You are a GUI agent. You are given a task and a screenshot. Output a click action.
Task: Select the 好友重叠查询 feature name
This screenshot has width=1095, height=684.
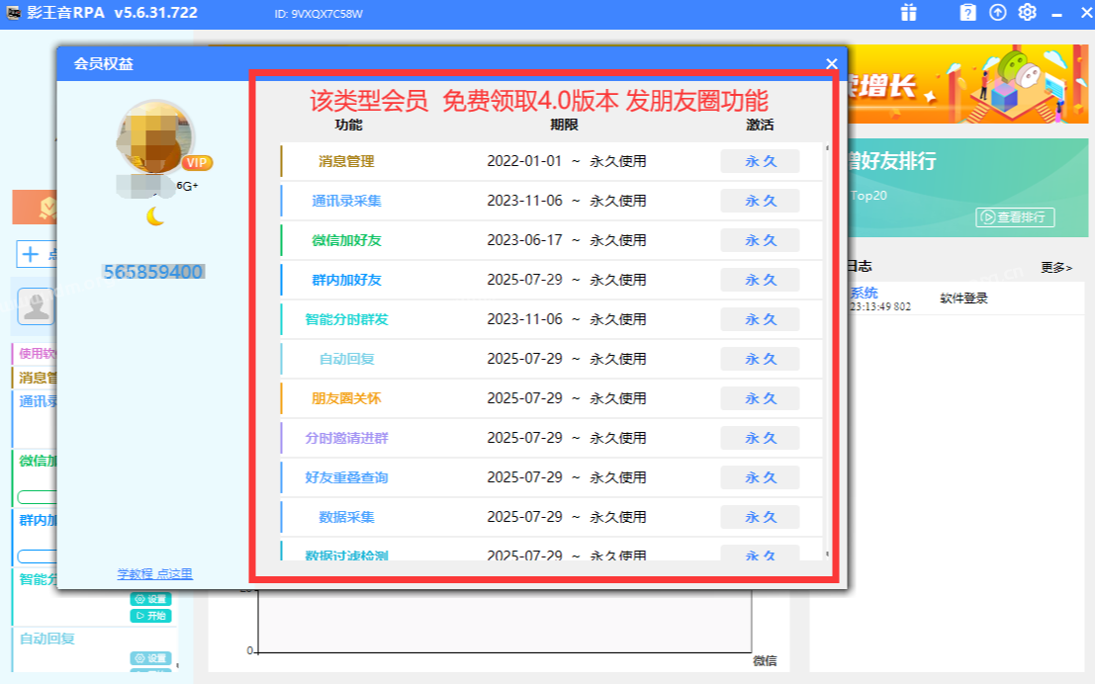tap(346, 477)
